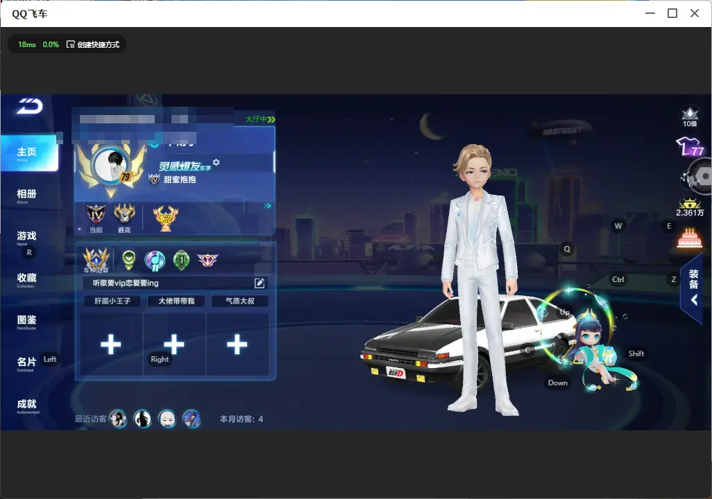Edit the signature with pencil icon
The image size is (712, 499).
point(260,283)
